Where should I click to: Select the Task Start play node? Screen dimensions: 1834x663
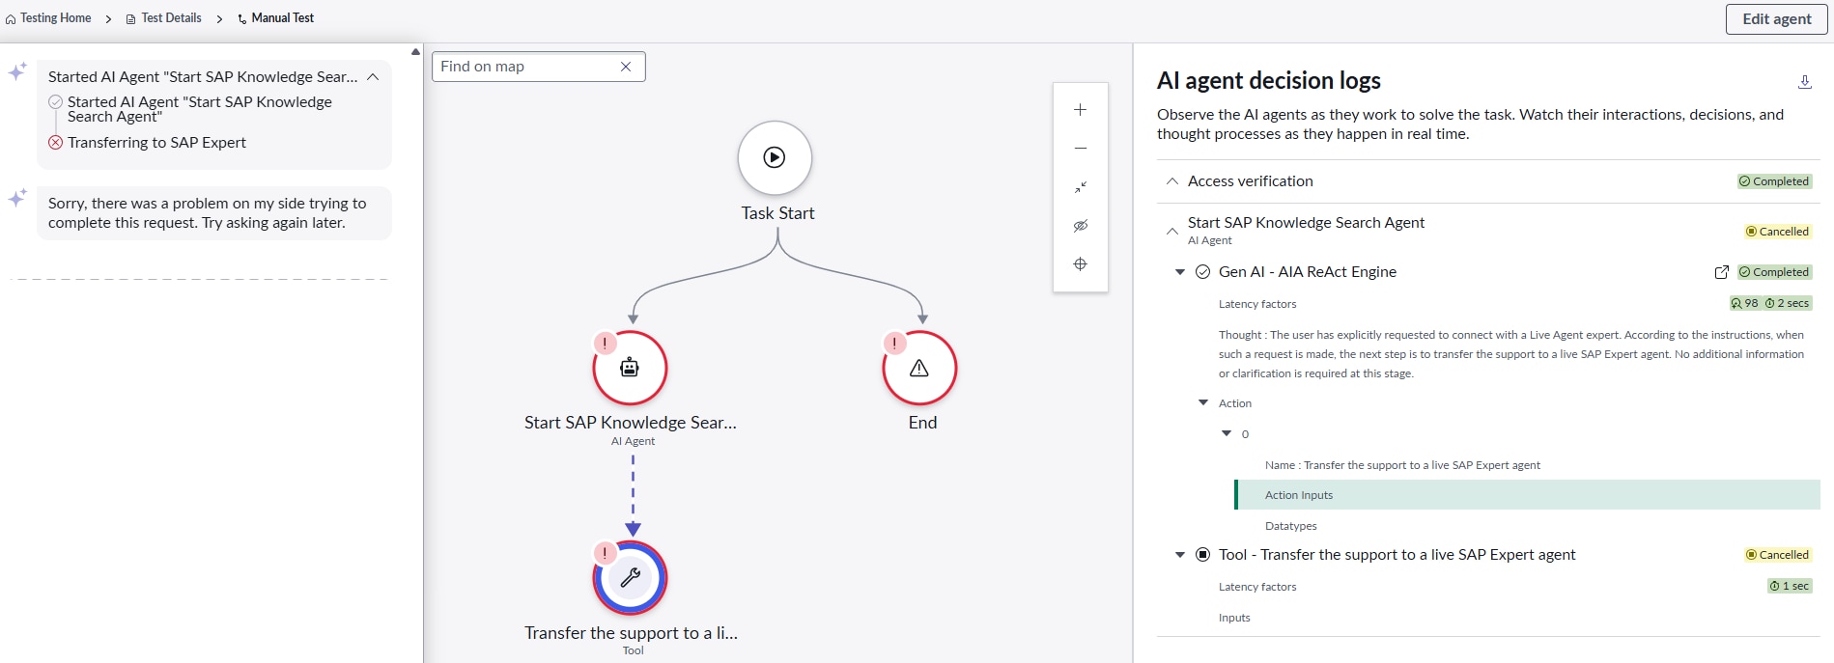pos(775,157)
